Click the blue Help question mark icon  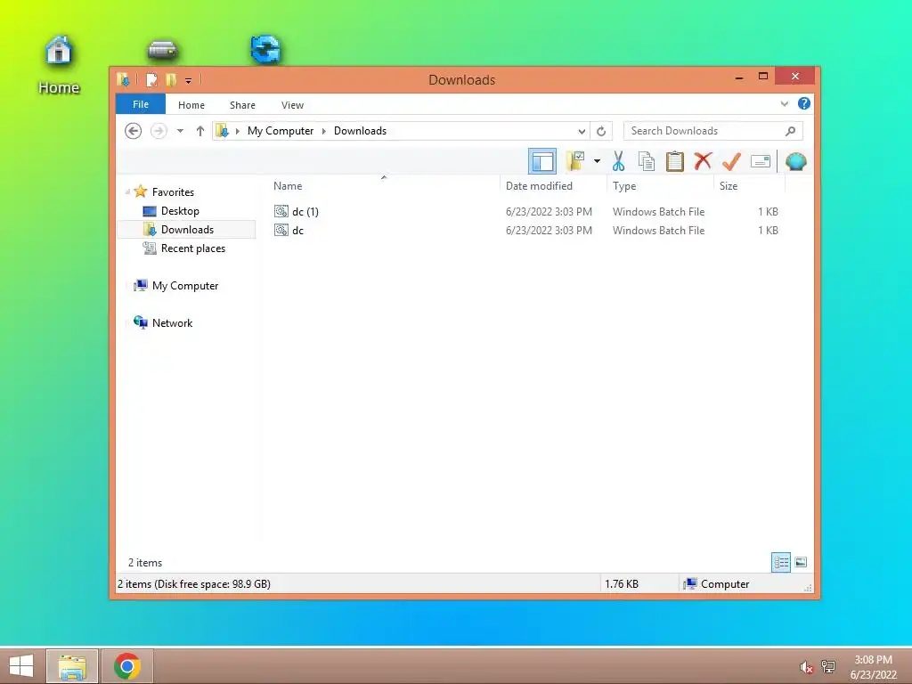click(804, 103)
